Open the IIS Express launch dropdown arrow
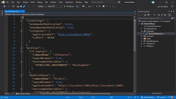 75,6
